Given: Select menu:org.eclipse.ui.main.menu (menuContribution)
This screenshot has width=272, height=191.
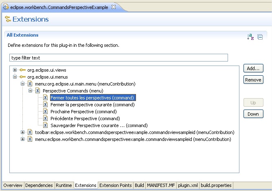Looking at the screenshot, I should tap(85, 84).
